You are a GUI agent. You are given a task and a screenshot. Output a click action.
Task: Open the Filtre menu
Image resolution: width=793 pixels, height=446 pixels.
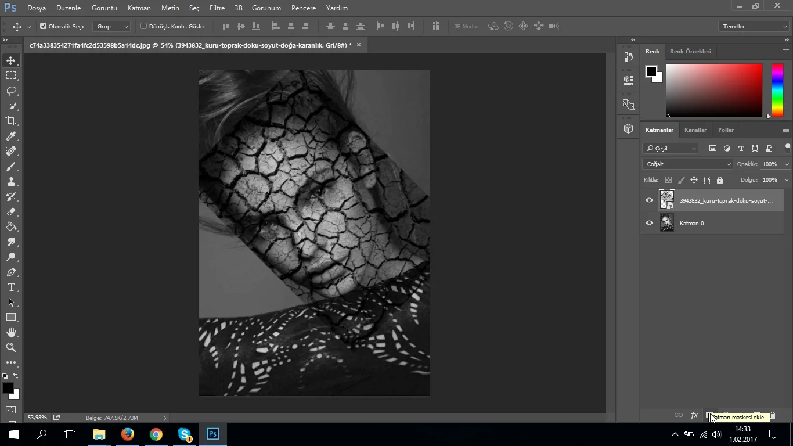pos(217,8)
